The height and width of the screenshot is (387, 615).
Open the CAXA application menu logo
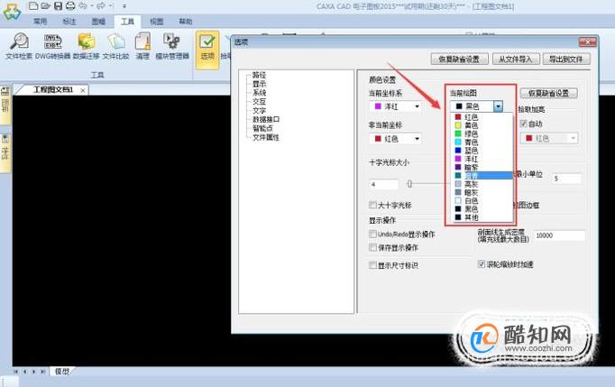(12, 12)
